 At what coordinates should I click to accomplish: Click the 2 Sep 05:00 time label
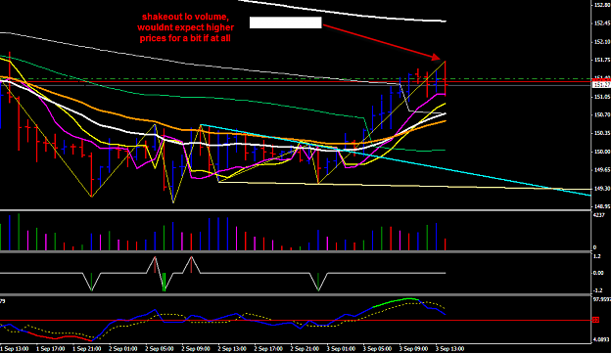click(x=160, y=348)
